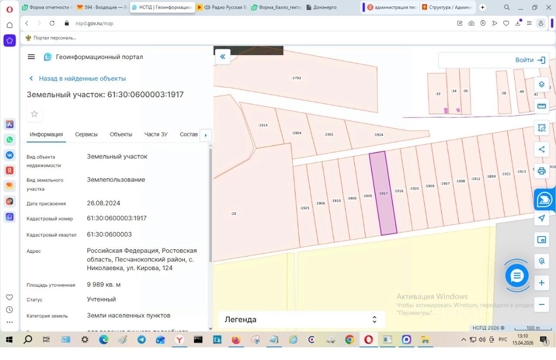Open the overview mini-map tool
556x360 pixels.
point(542,240)
